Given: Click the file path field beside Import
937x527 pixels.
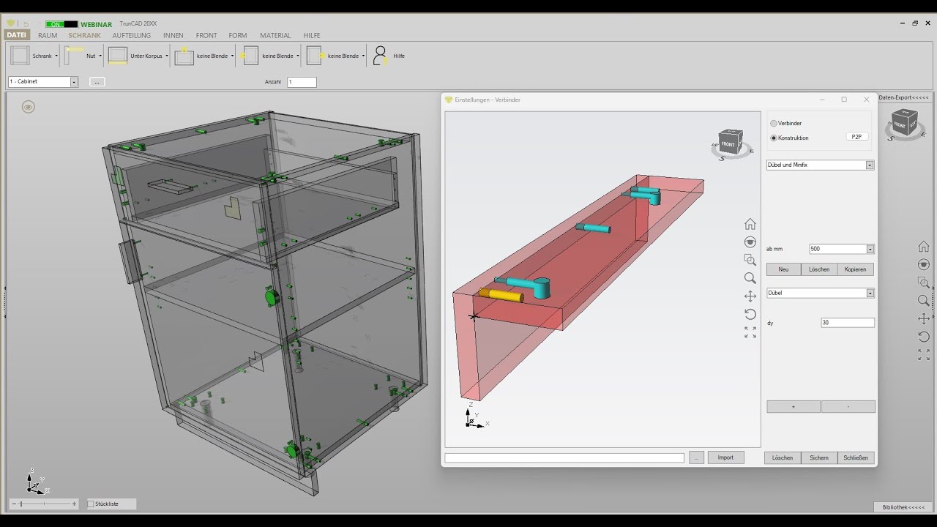Looking at the screenshot, I should (x=564, y=458).
